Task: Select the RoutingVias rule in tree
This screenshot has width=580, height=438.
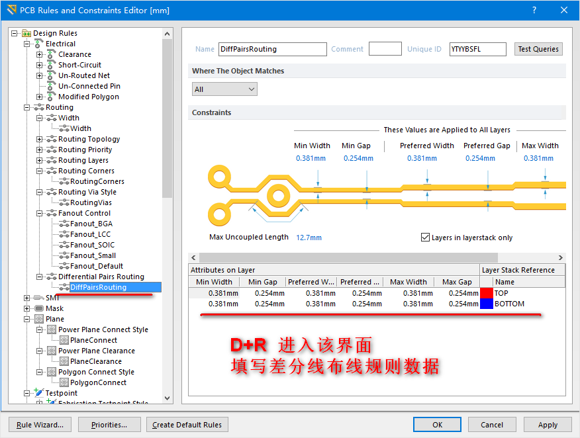Action: point(91,202)
